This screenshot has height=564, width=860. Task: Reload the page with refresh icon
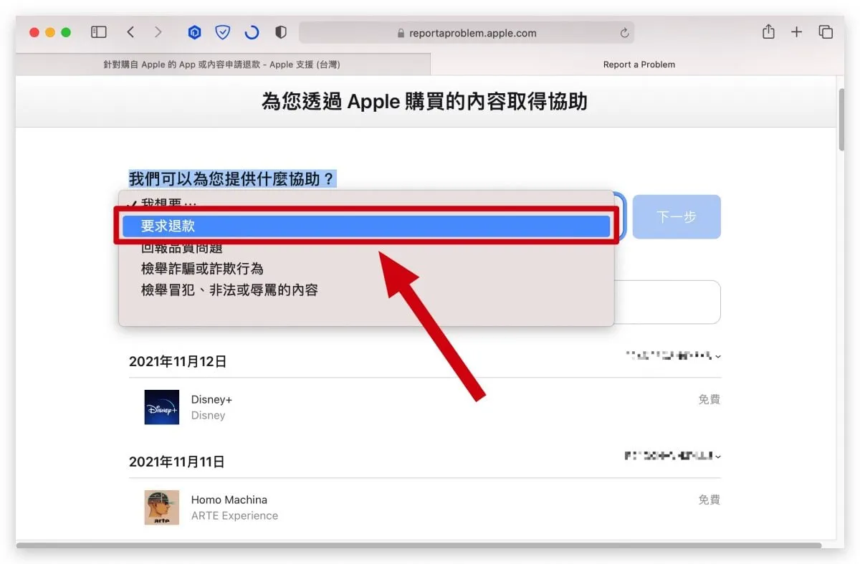(x=624, y=33)
